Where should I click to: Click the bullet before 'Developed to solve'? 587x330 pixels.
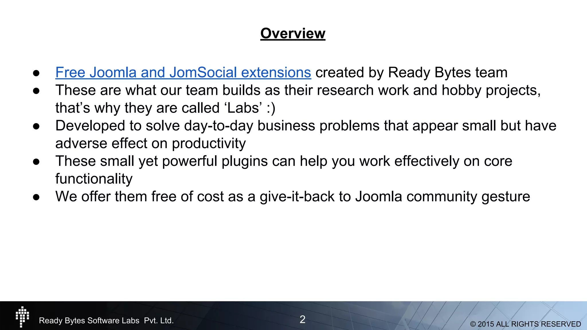(36, 126)
